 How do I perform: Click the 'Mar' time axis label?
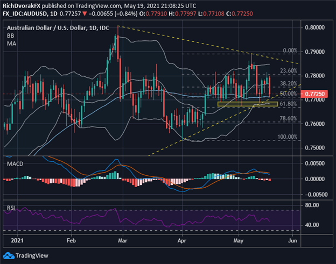coord(123,241)
